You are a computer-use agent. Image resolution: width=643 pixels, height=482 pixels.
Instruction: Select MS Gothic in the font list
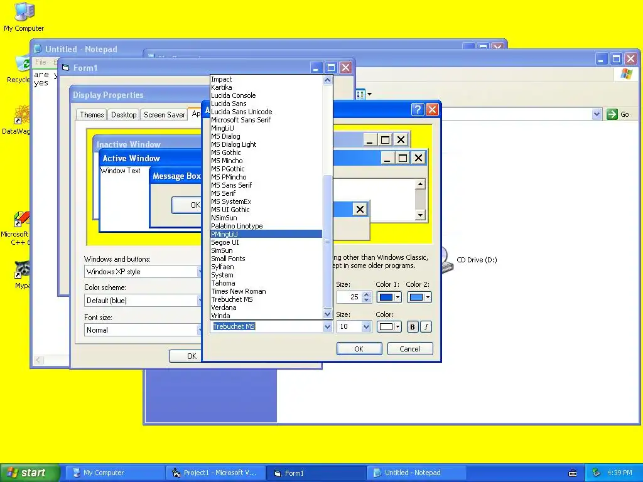tap(266, 153)
